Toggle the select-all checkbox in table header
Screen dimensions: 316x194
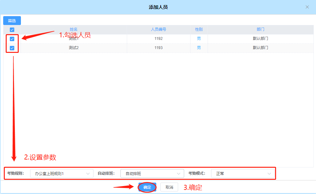click(x=12, y=30)
